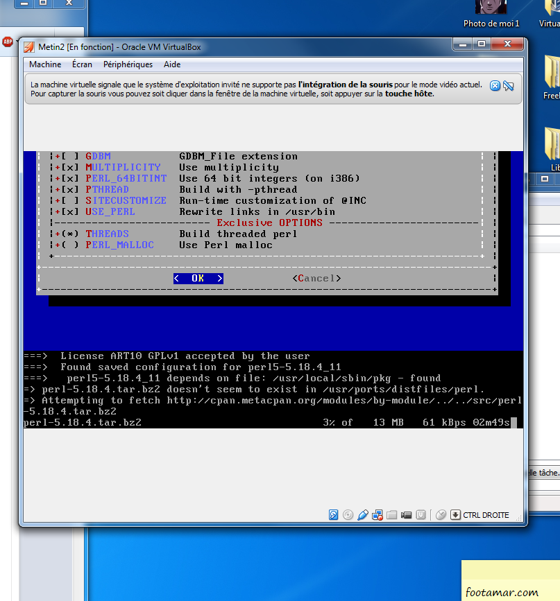Open the Aide menu
The height and width of the screenshot is (601, 560).
[172, 64]
